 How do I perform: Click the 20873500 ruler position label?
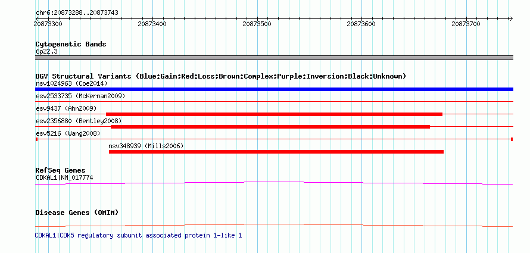click(257, 24)
